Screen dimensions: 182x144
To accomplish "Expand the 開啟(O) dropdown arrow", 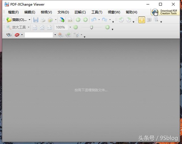I will (x=30, y=20).
